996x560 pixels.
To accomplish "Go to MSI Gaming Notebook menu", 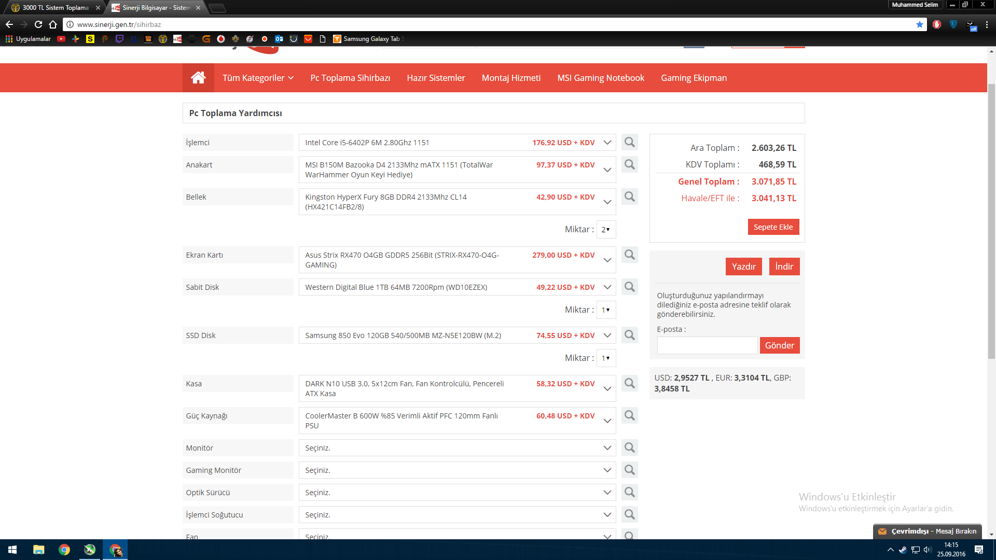I will tap(600, 78).
